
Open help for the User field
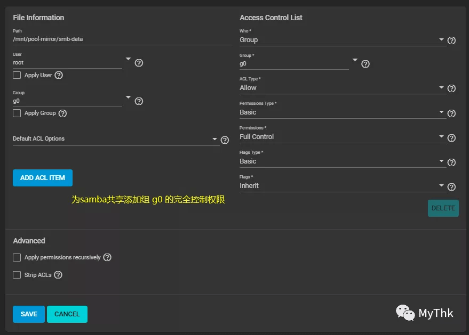click(139, 63)
